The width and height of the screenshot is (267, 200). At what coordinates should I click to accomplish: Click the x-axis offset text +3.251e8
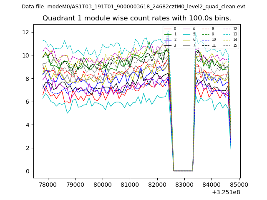point(226,192)
